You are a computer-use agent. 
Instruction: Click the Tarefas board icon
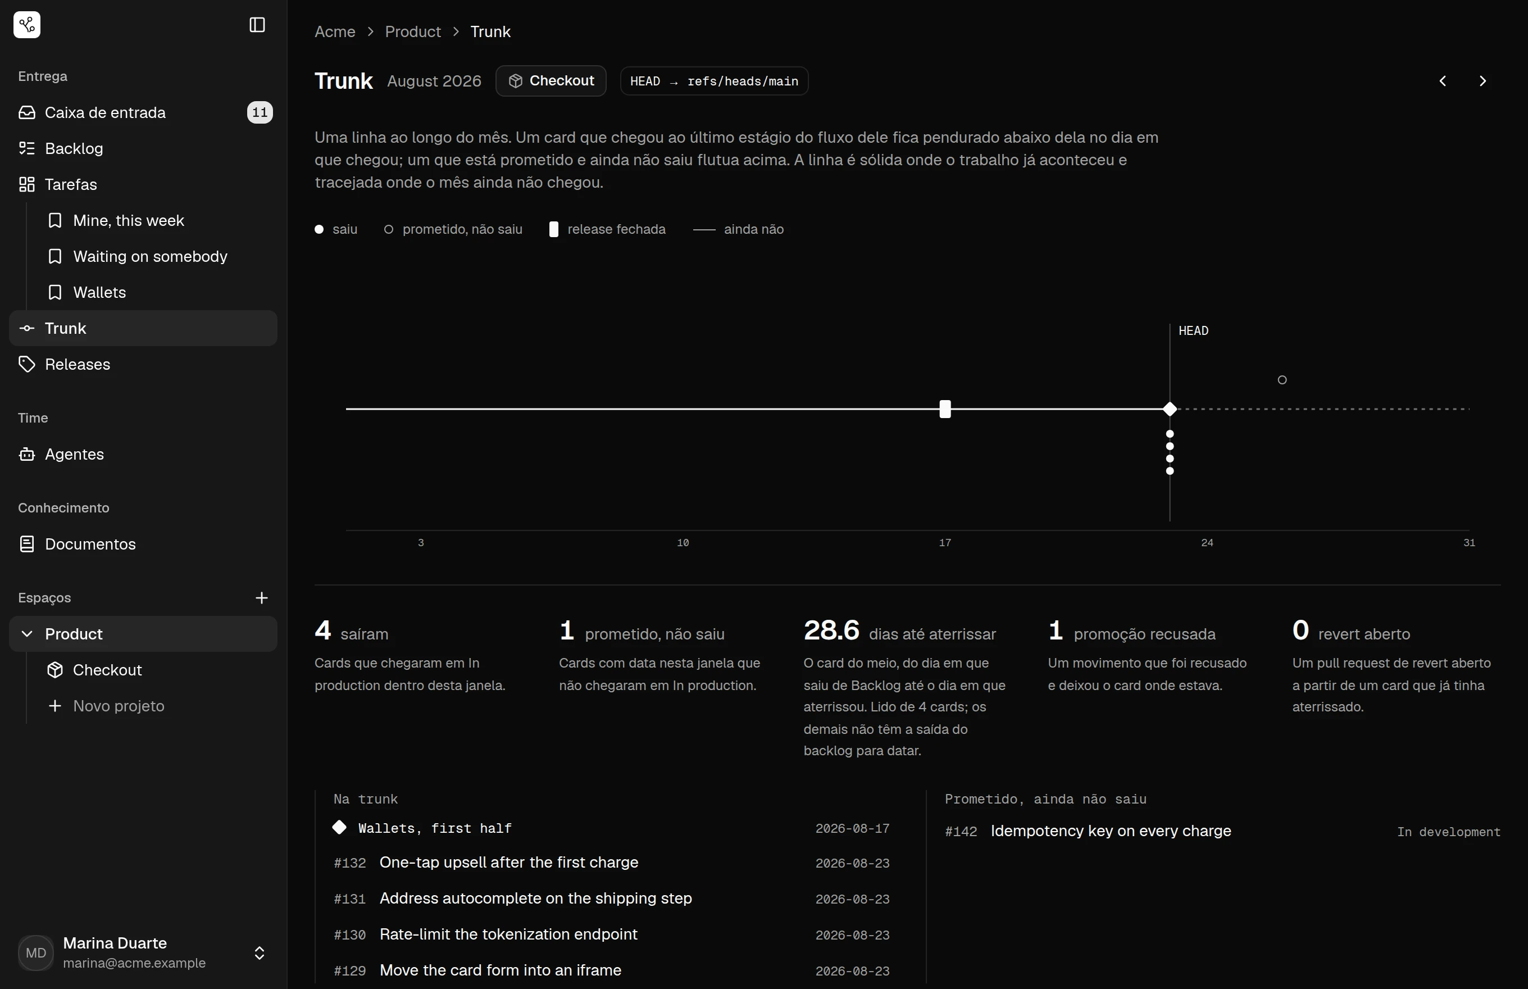point(27,184)
